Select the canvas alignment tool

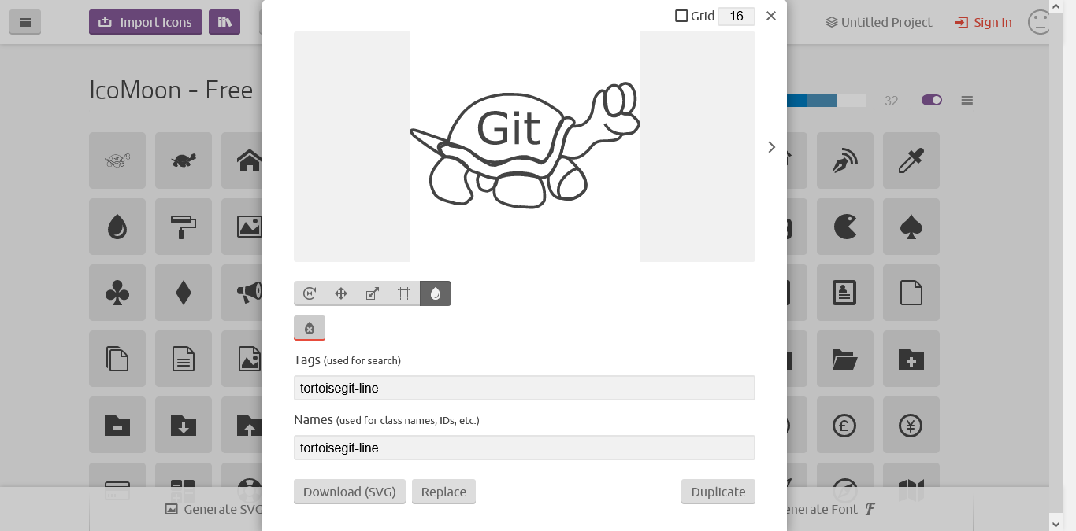click(404, 293)
